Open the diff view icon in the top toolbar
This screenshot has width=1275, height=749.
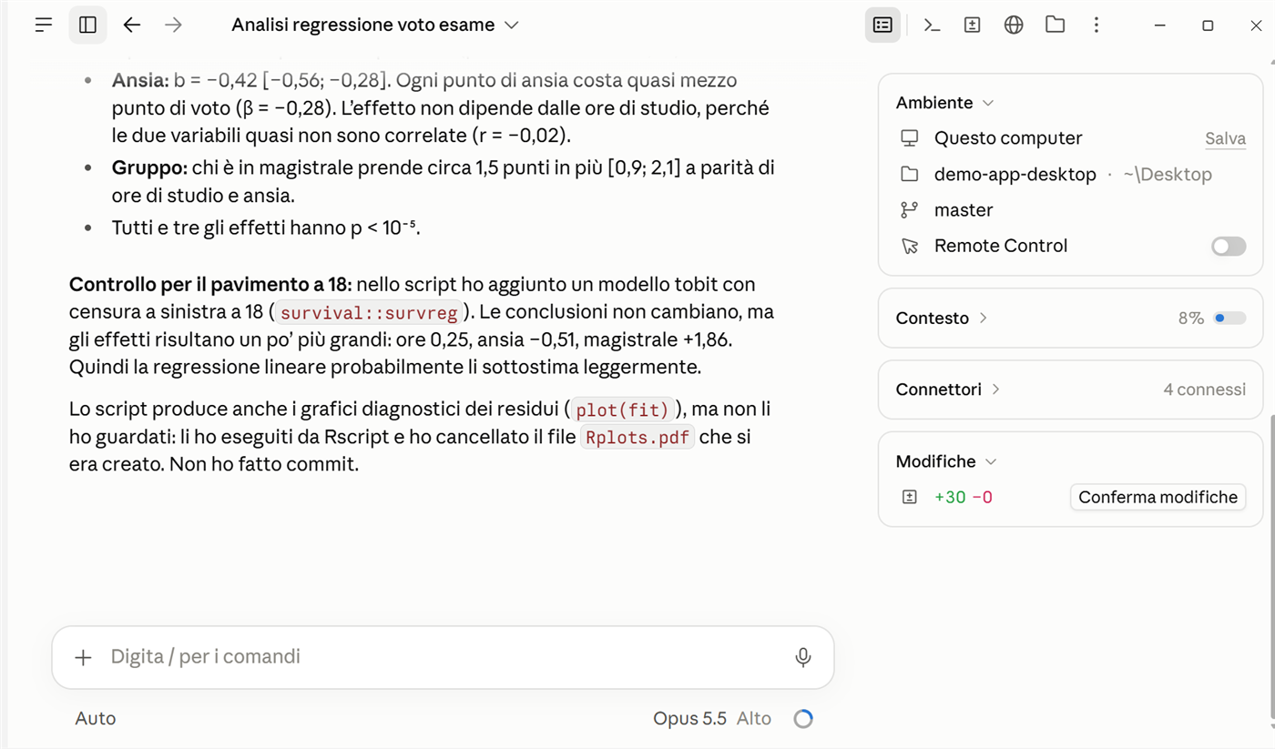972,25
